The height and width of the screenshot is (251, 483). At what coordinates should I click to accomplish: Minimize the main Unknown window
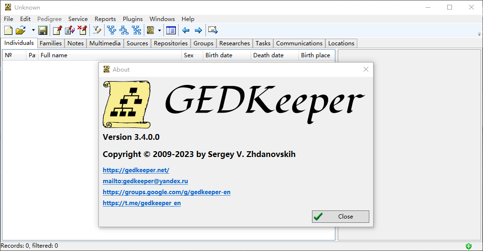click(x=428, y=7)
